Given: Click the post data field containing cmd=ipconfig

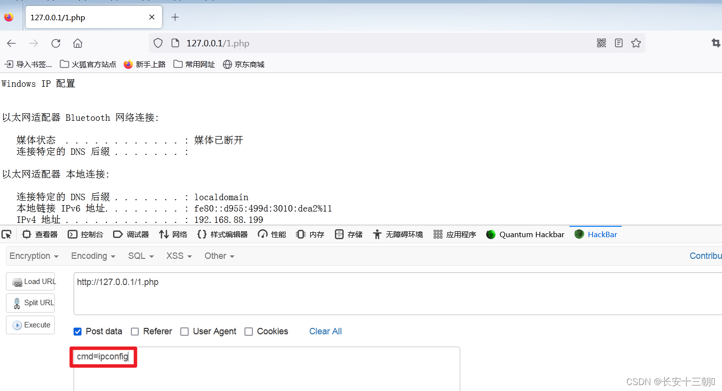Looking at the screenshot, I should click(267, 369).
